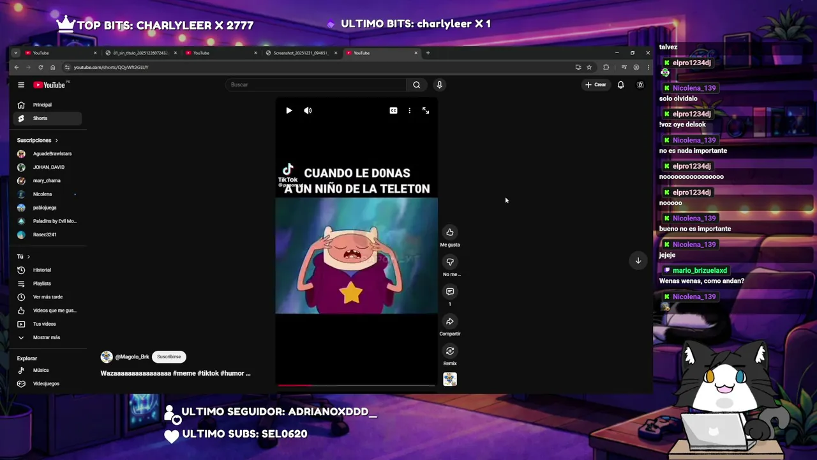Open Historial in the sidebar
The height and width of the screenshot is (460, 817).
(47, 270)
